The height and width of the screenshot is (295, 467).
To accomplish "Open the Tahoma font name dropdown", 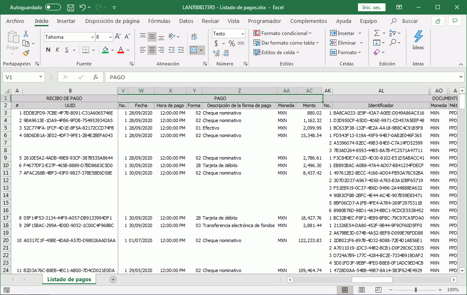I will (92, 37).
